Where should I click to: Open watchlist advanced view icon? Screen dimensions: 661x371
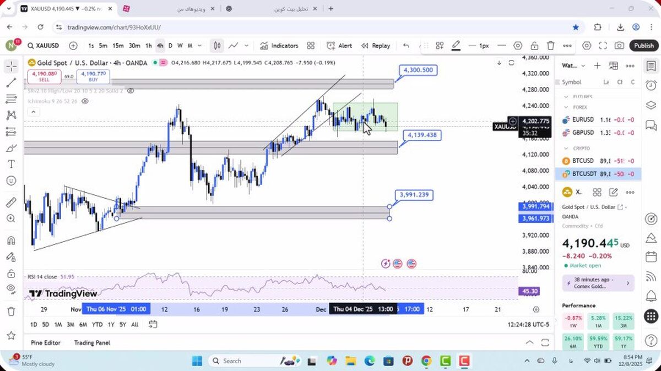[614, 66]
